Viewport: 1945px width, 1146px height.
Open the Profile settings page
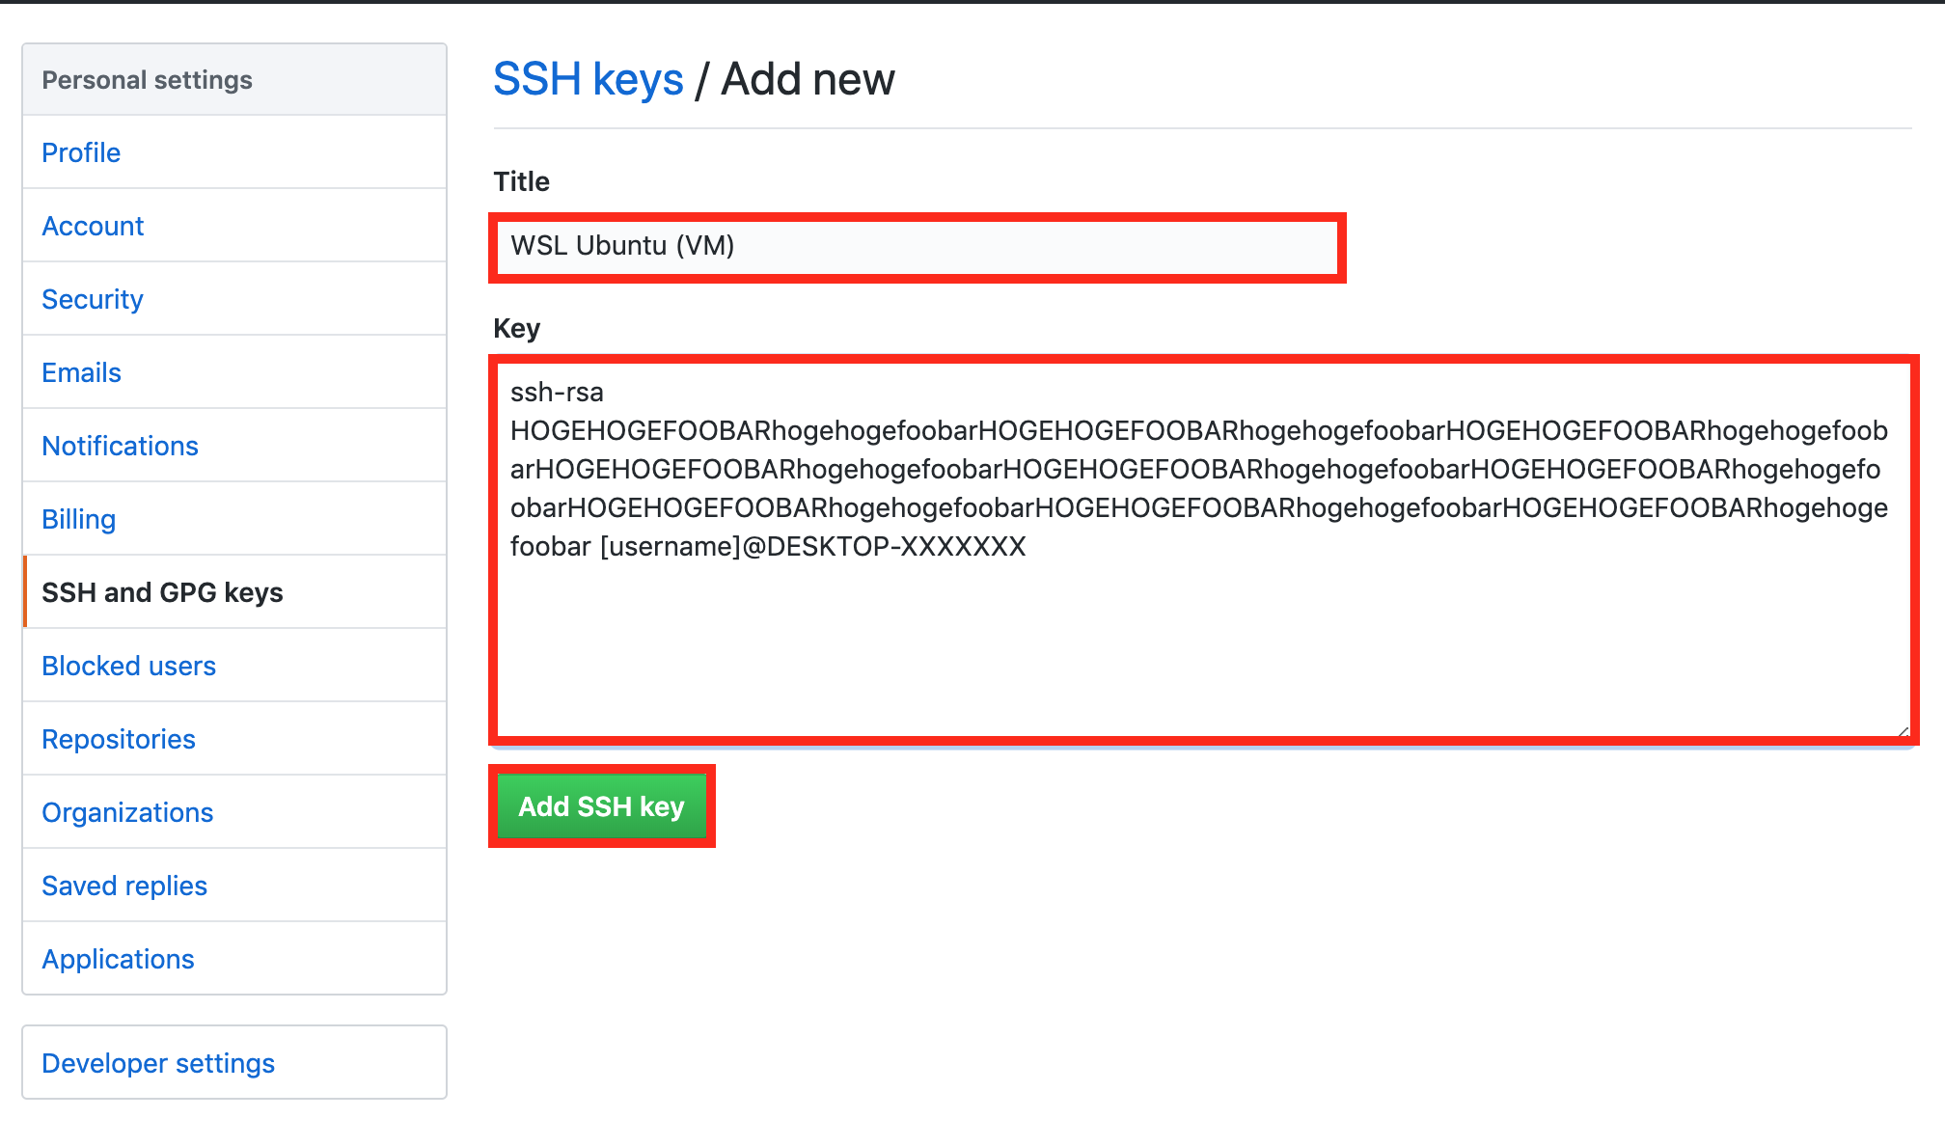[81, 152]
